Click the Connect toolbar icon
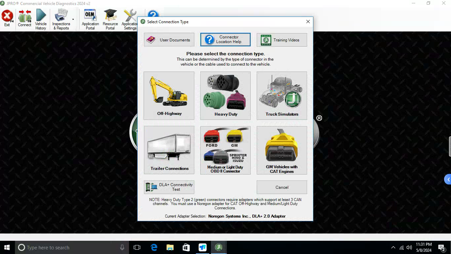Screen dimensions: 451x254 tap(25, 19)
